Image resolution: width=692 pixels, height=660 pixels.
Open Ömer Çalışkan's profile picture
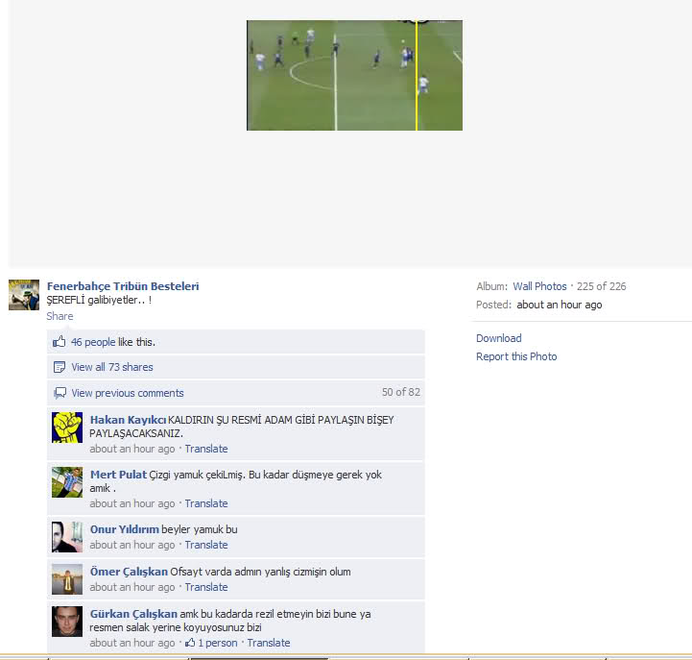[x=67, y=579]
